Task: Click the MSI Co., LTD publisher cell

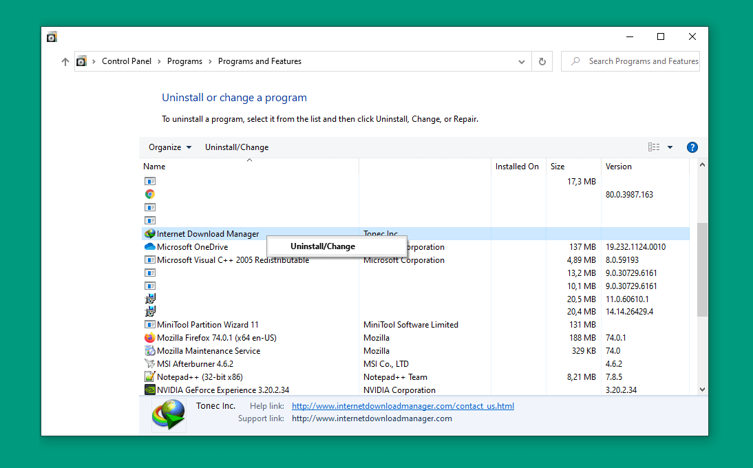Action: tap(385, 364)
